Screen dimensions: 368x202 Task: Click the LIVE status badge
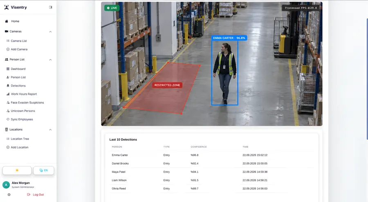pos(112,8)
